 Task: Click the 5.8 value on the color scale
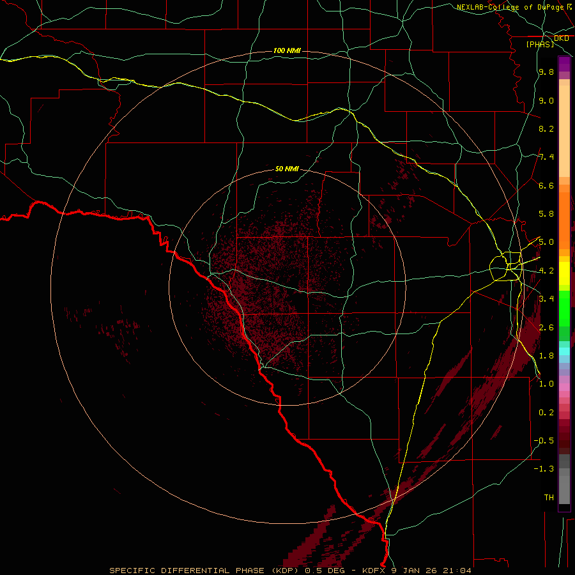[546, 214]
